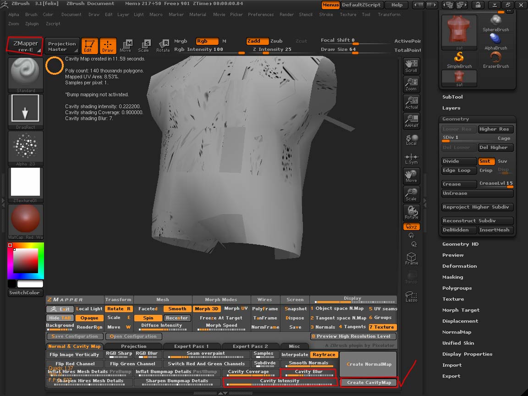Click Reproject Higher Subdiv button

click(x=477, y=207)
